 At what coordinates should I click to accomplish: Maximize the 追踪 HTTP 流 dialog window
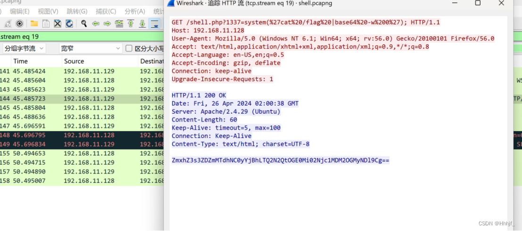click(478, 3)
